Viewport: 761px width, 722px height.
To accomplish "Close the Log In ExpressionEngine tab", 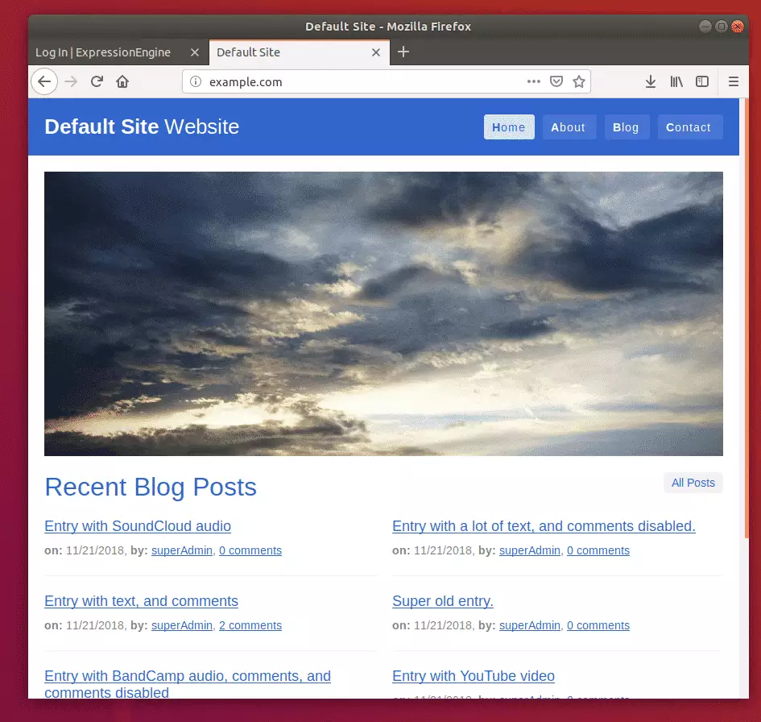I will click(x=195, y=52).
